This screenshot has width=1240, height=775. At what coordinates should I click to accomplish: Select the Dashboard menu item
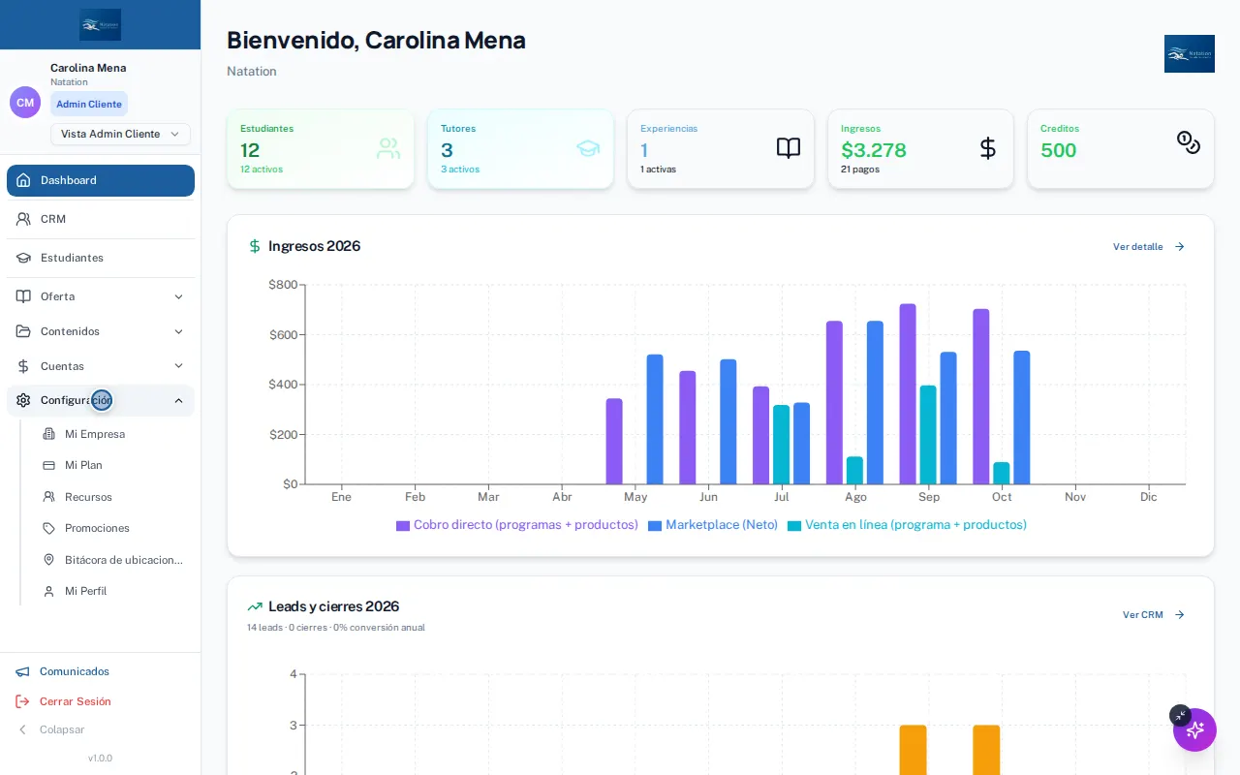click(x=101, y=180)
